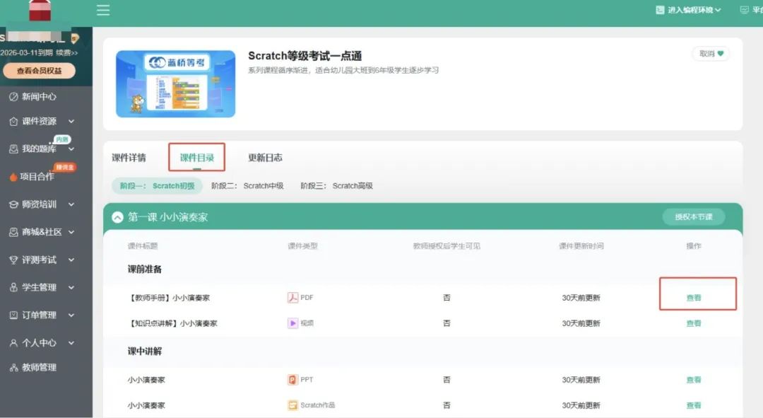Viewport: 763px width, 418px height.
Task: Click the 项目合作 flame icon
Action: tap(13, 177)
